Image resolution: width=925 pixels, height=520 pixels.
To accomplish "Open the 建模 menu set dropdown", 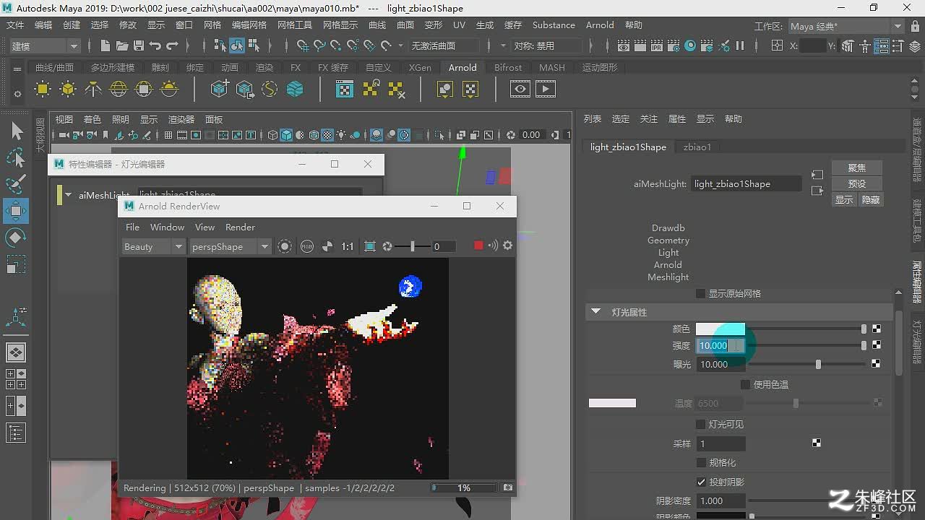I will point(44,45).
